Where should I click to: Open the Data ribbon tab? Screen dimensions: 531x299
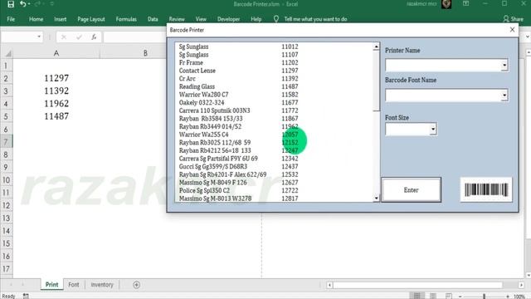coord(153,19)
